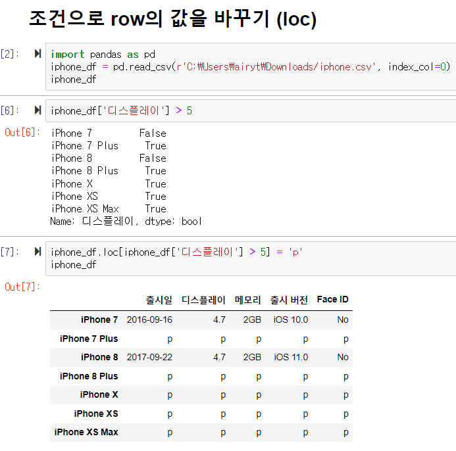
Task: Click the 'iOS 10.0' cell
Action: click(x=291, y=320)
